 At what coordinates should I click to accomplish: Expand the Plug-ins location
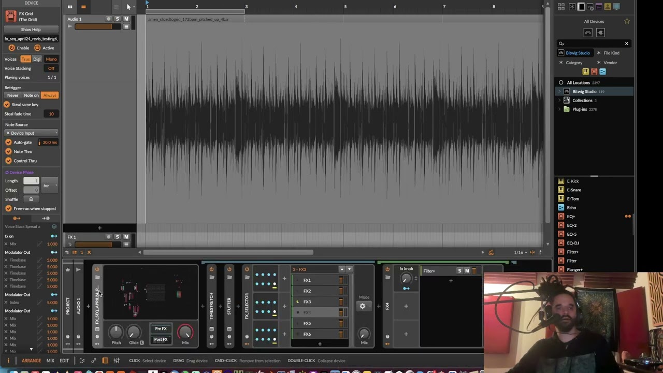click(559, 109)
